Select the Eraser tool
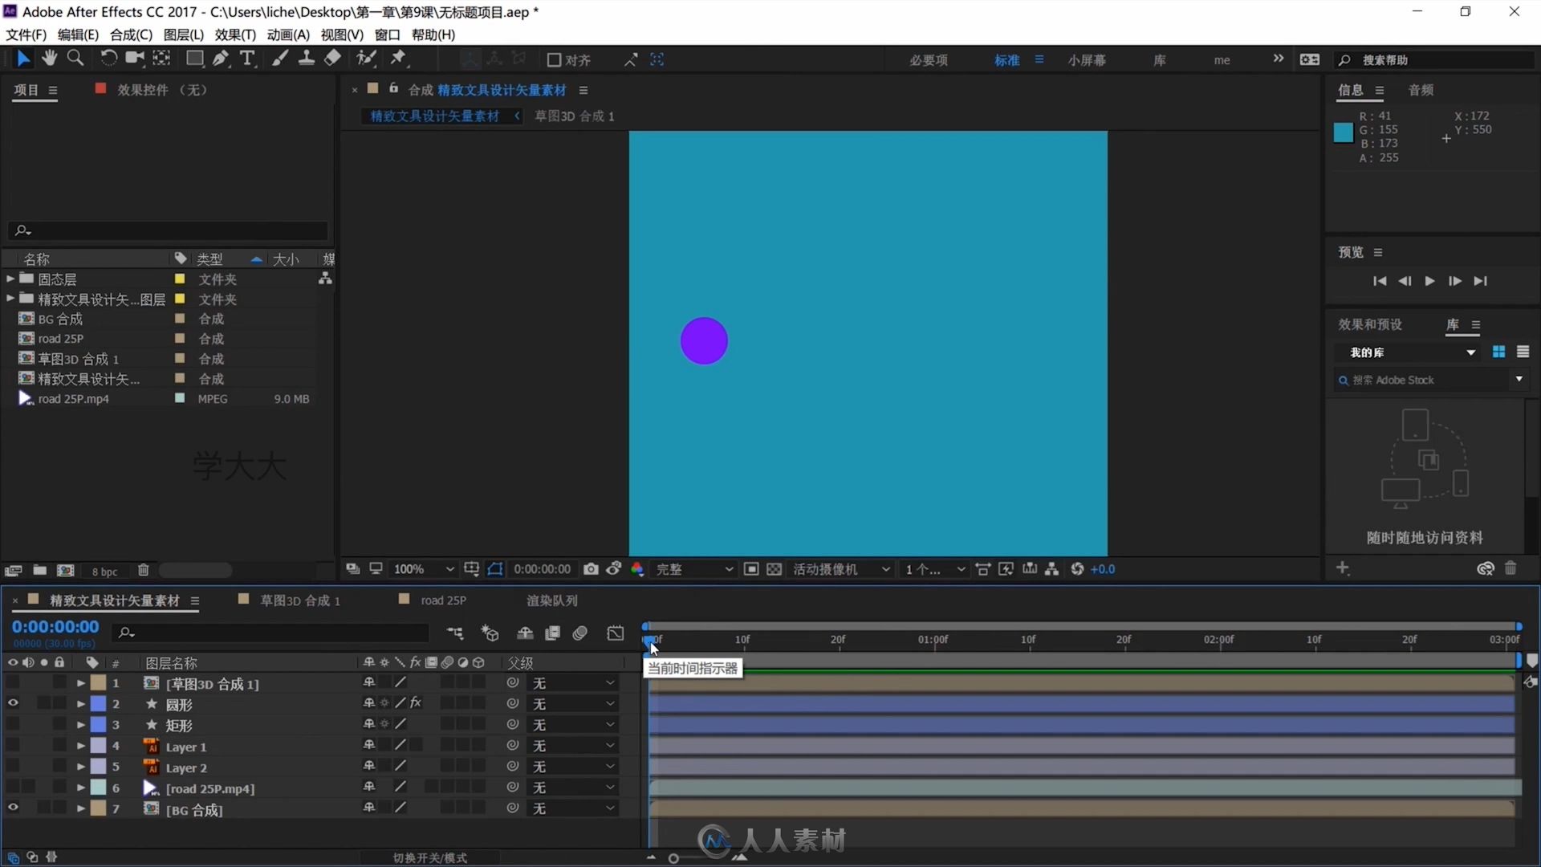1541x867 pixels. click(332, 58)
